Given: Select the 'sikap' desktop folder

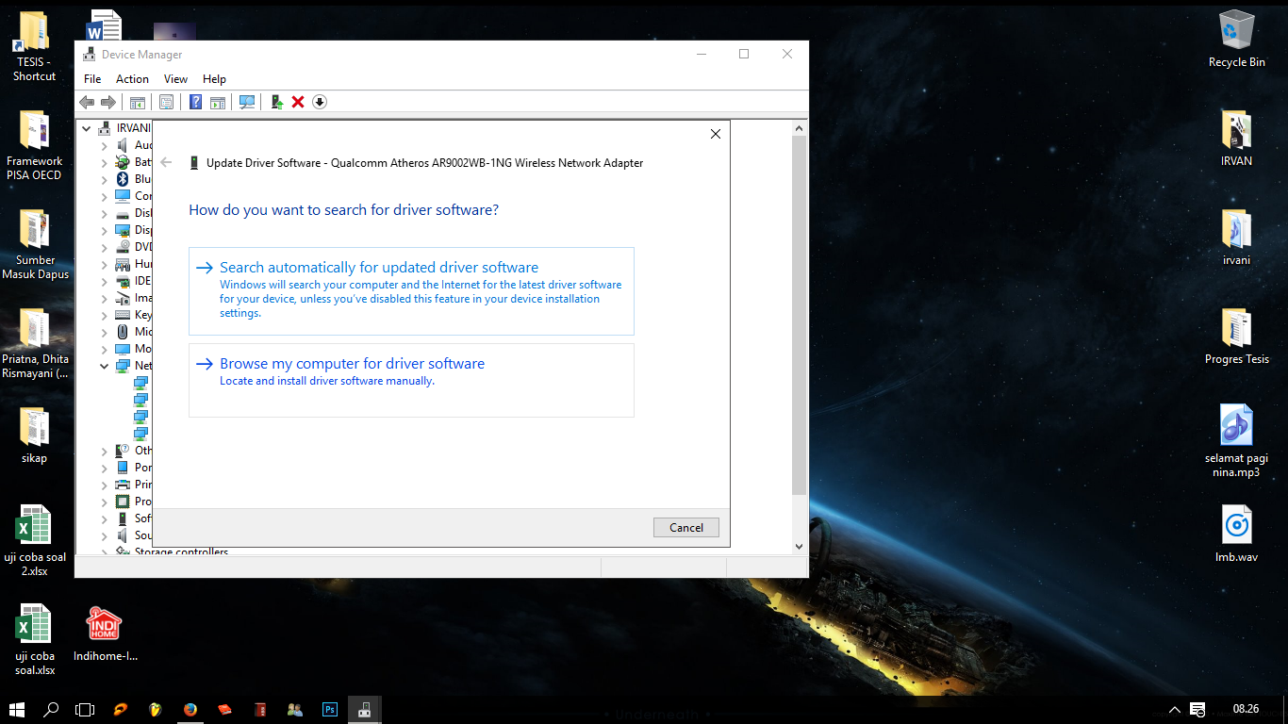Looking at the screenshot, I should tap(34, 435).
